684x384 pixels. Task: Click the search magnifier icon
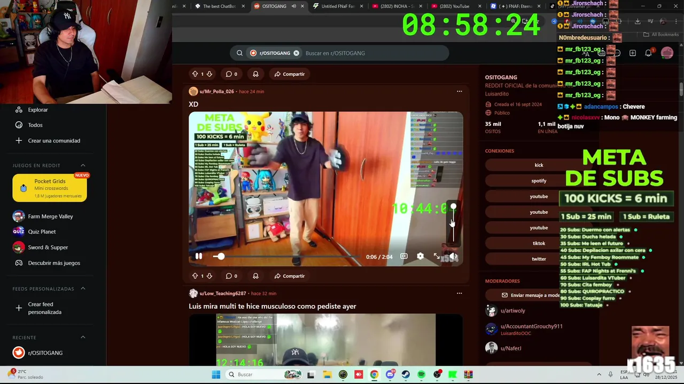click(239, 53)
